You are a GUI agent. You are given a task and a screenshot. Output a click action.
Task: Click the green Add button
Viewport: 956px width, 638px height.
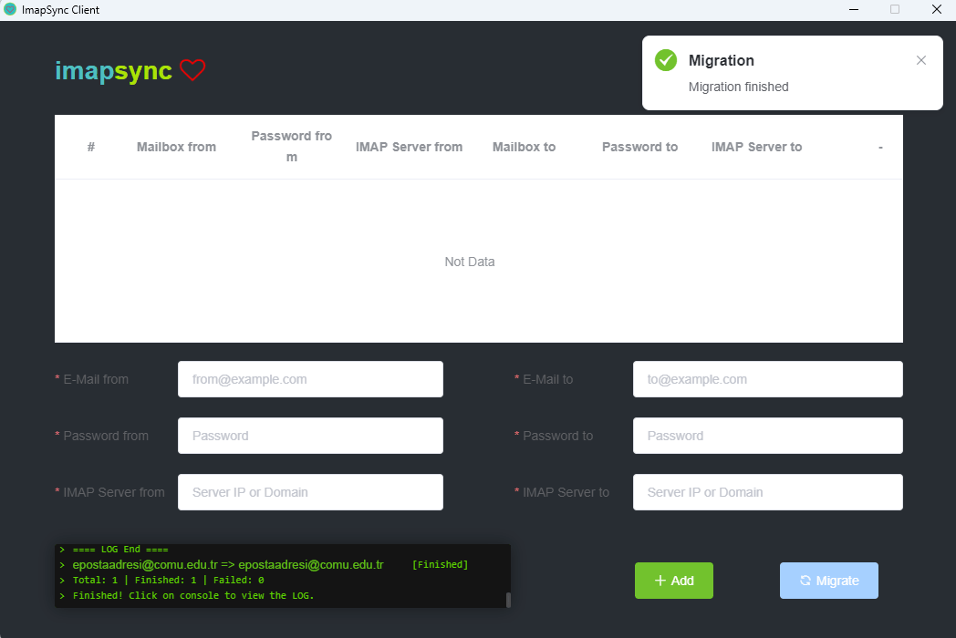[674, 581]
